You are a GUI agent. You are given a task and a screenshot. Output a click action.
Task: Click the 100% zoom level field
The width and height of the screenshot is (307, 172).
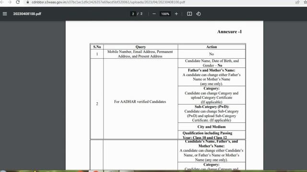165,14
